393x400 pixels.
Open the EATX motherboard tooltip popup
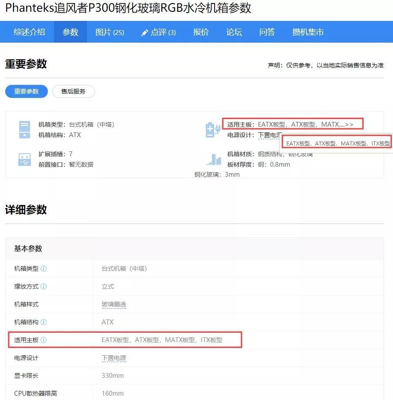(338, 142)
